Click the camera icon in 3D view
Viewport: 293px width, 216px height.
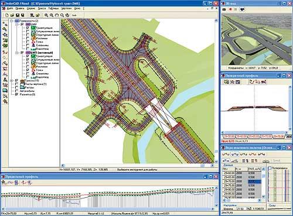pos(224,9)
